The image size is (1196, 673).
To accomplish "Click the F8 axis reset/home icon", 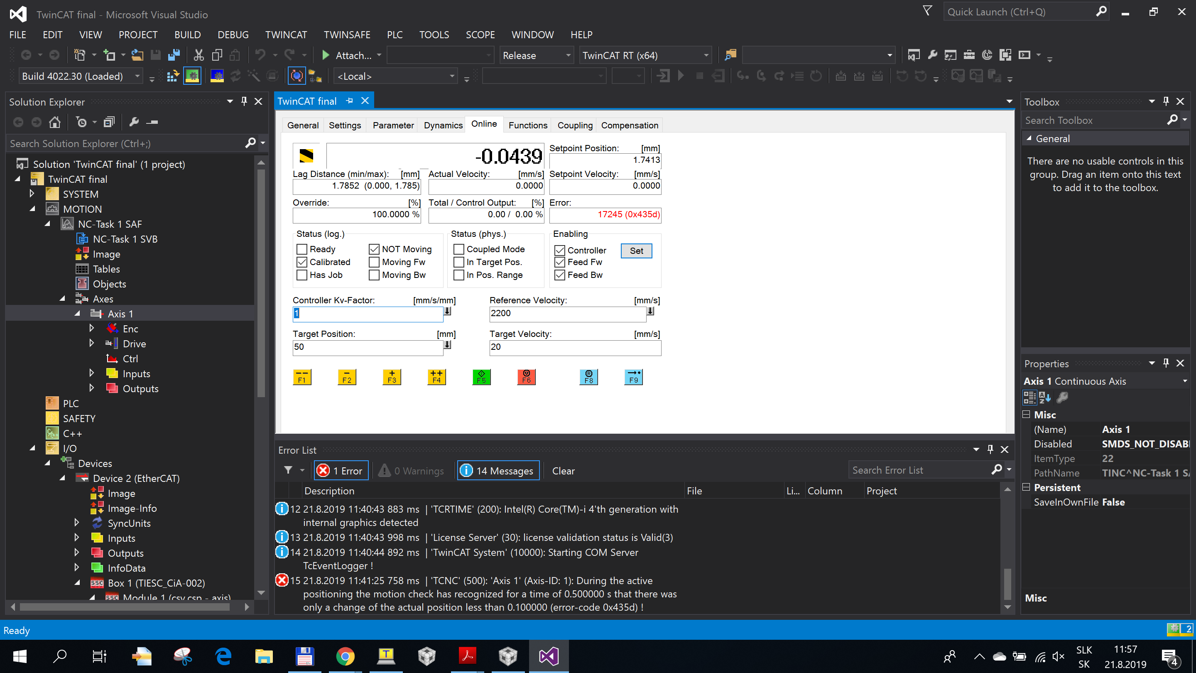I will point(589,377).
